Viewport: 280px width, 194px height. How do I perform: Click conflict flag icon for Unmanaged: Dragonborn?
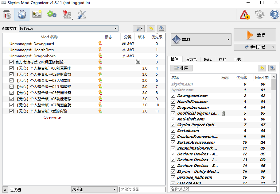[x=100, y=56]
